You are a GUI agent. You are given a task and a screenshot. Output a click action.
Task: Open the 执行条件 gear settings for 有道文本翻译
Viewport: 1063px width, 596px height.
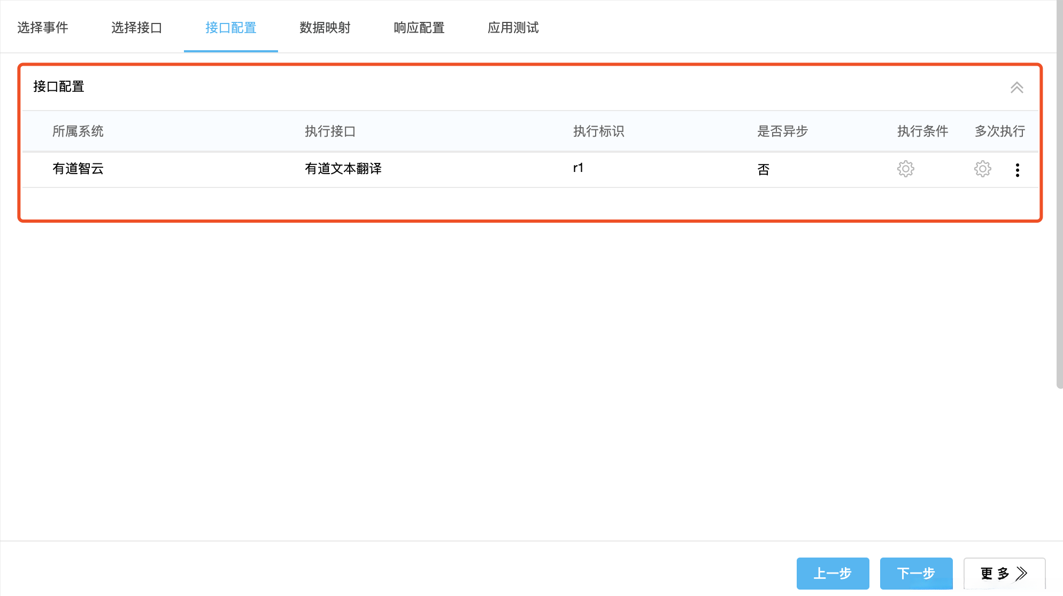coord(905,169)
